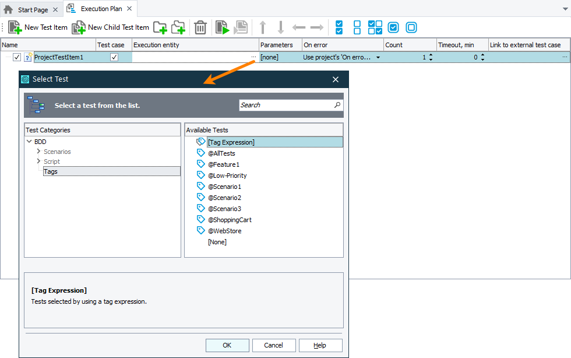
Task: Click the New Child Test Item button
Action: pyautogui.click(x=110, y=27)
